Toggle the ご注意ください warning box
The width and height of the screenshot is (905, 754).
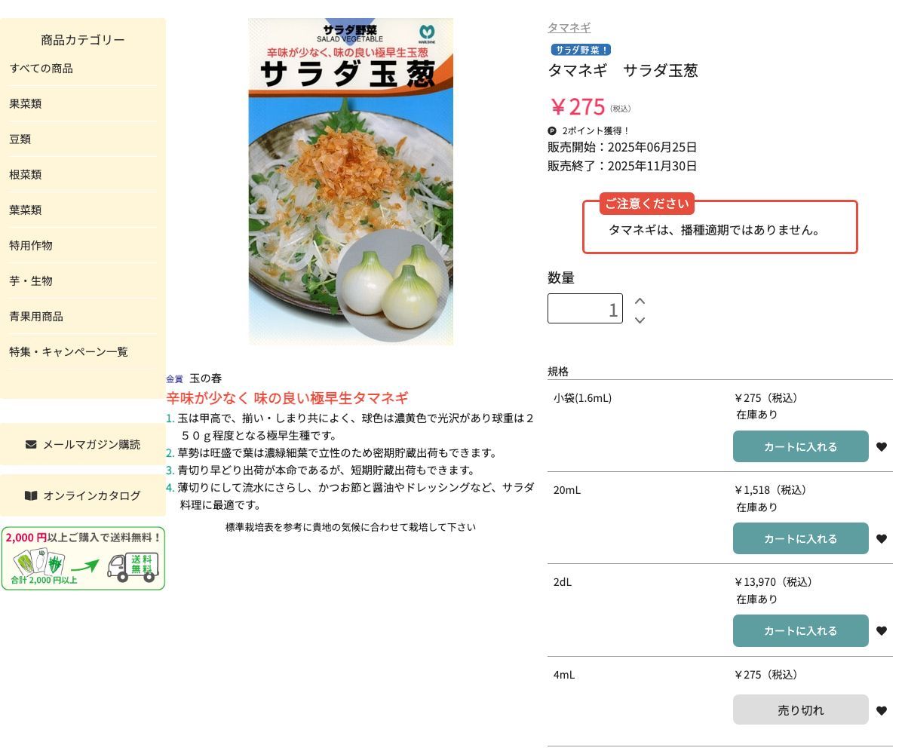pyautogui.click(x=719, y=226)
